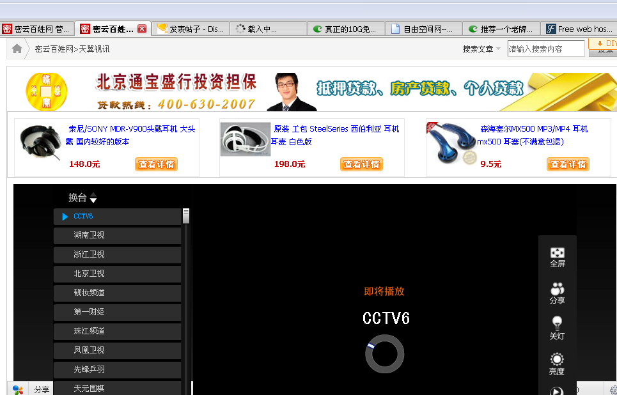This screenshot has width=617, height=395.
Task: Select the 湖南卫视 channel
Action: point(117,235)
